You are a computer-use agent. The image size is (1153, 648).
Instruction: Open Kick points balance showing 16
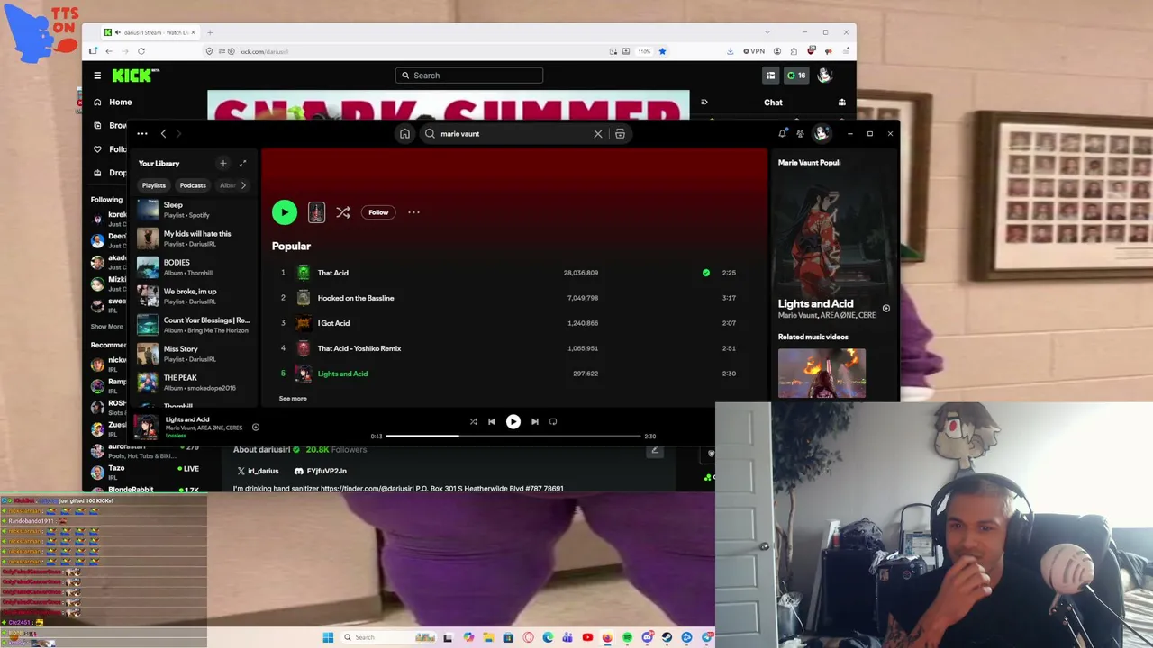point(796,76)
